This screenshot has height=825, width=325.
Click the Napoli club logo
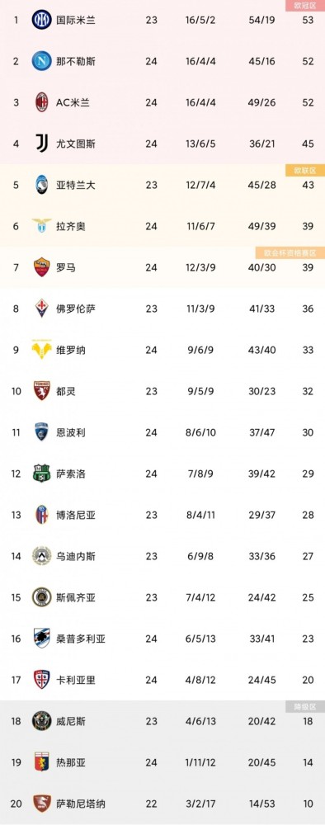tap(41, 61)
